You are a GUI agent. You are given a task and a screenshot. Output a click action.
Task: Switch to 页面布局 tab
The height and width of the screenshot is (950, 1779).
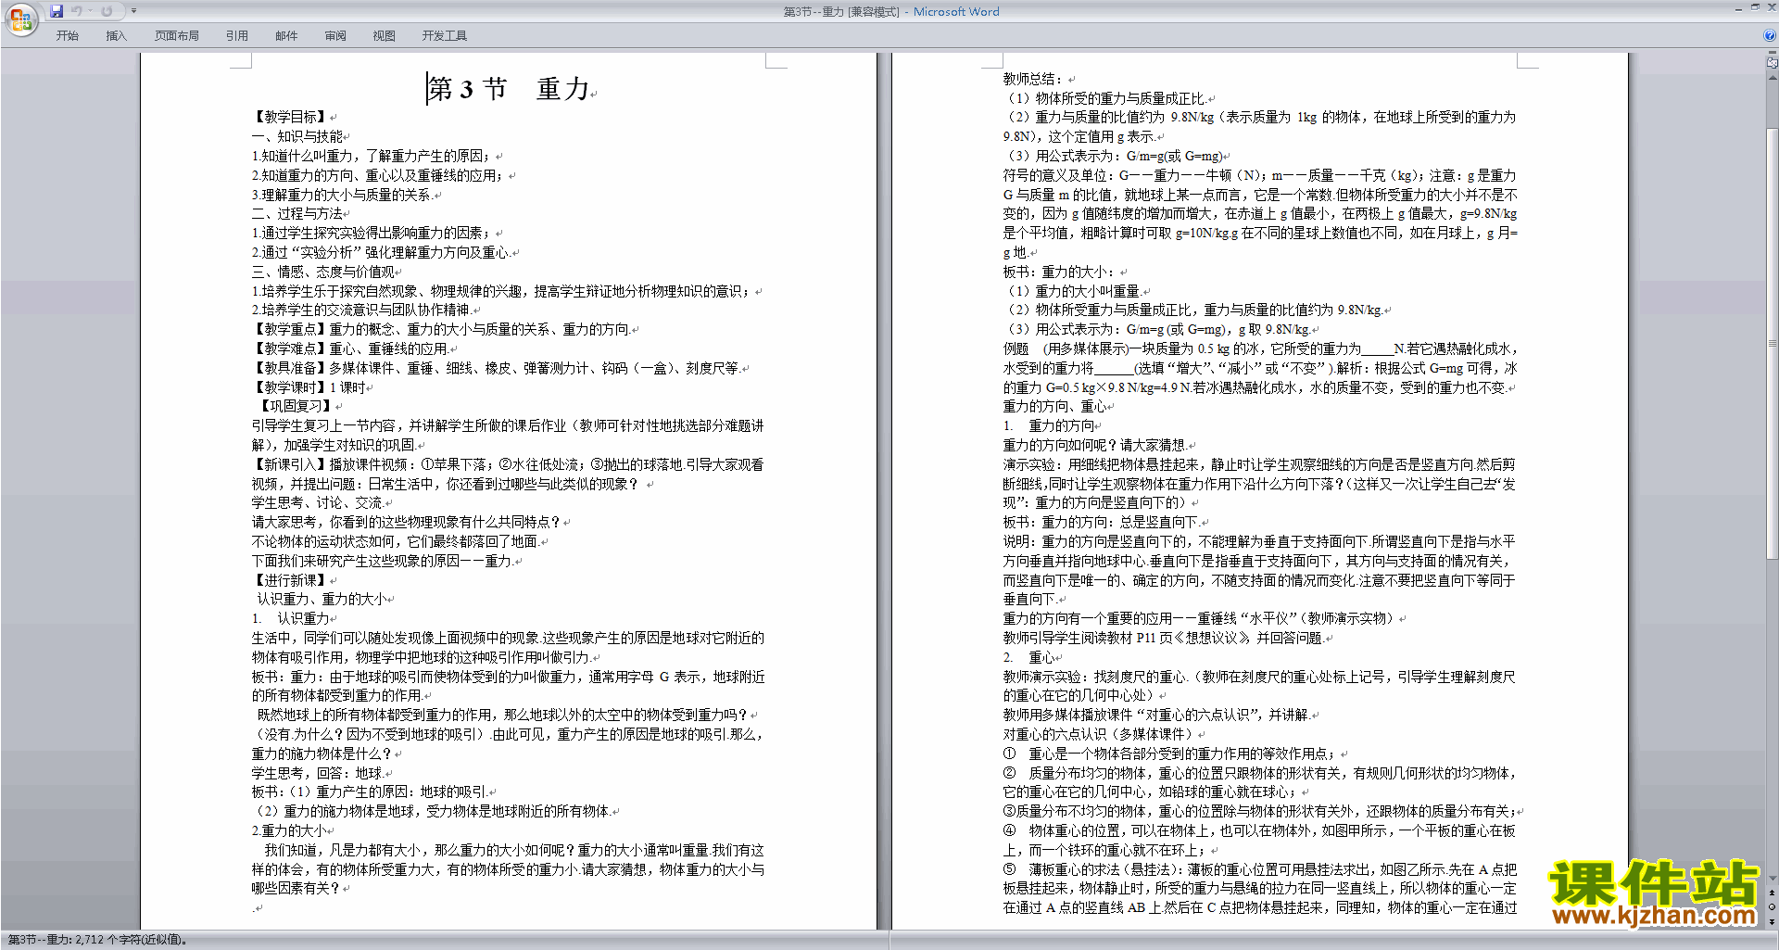coord(177,35)
